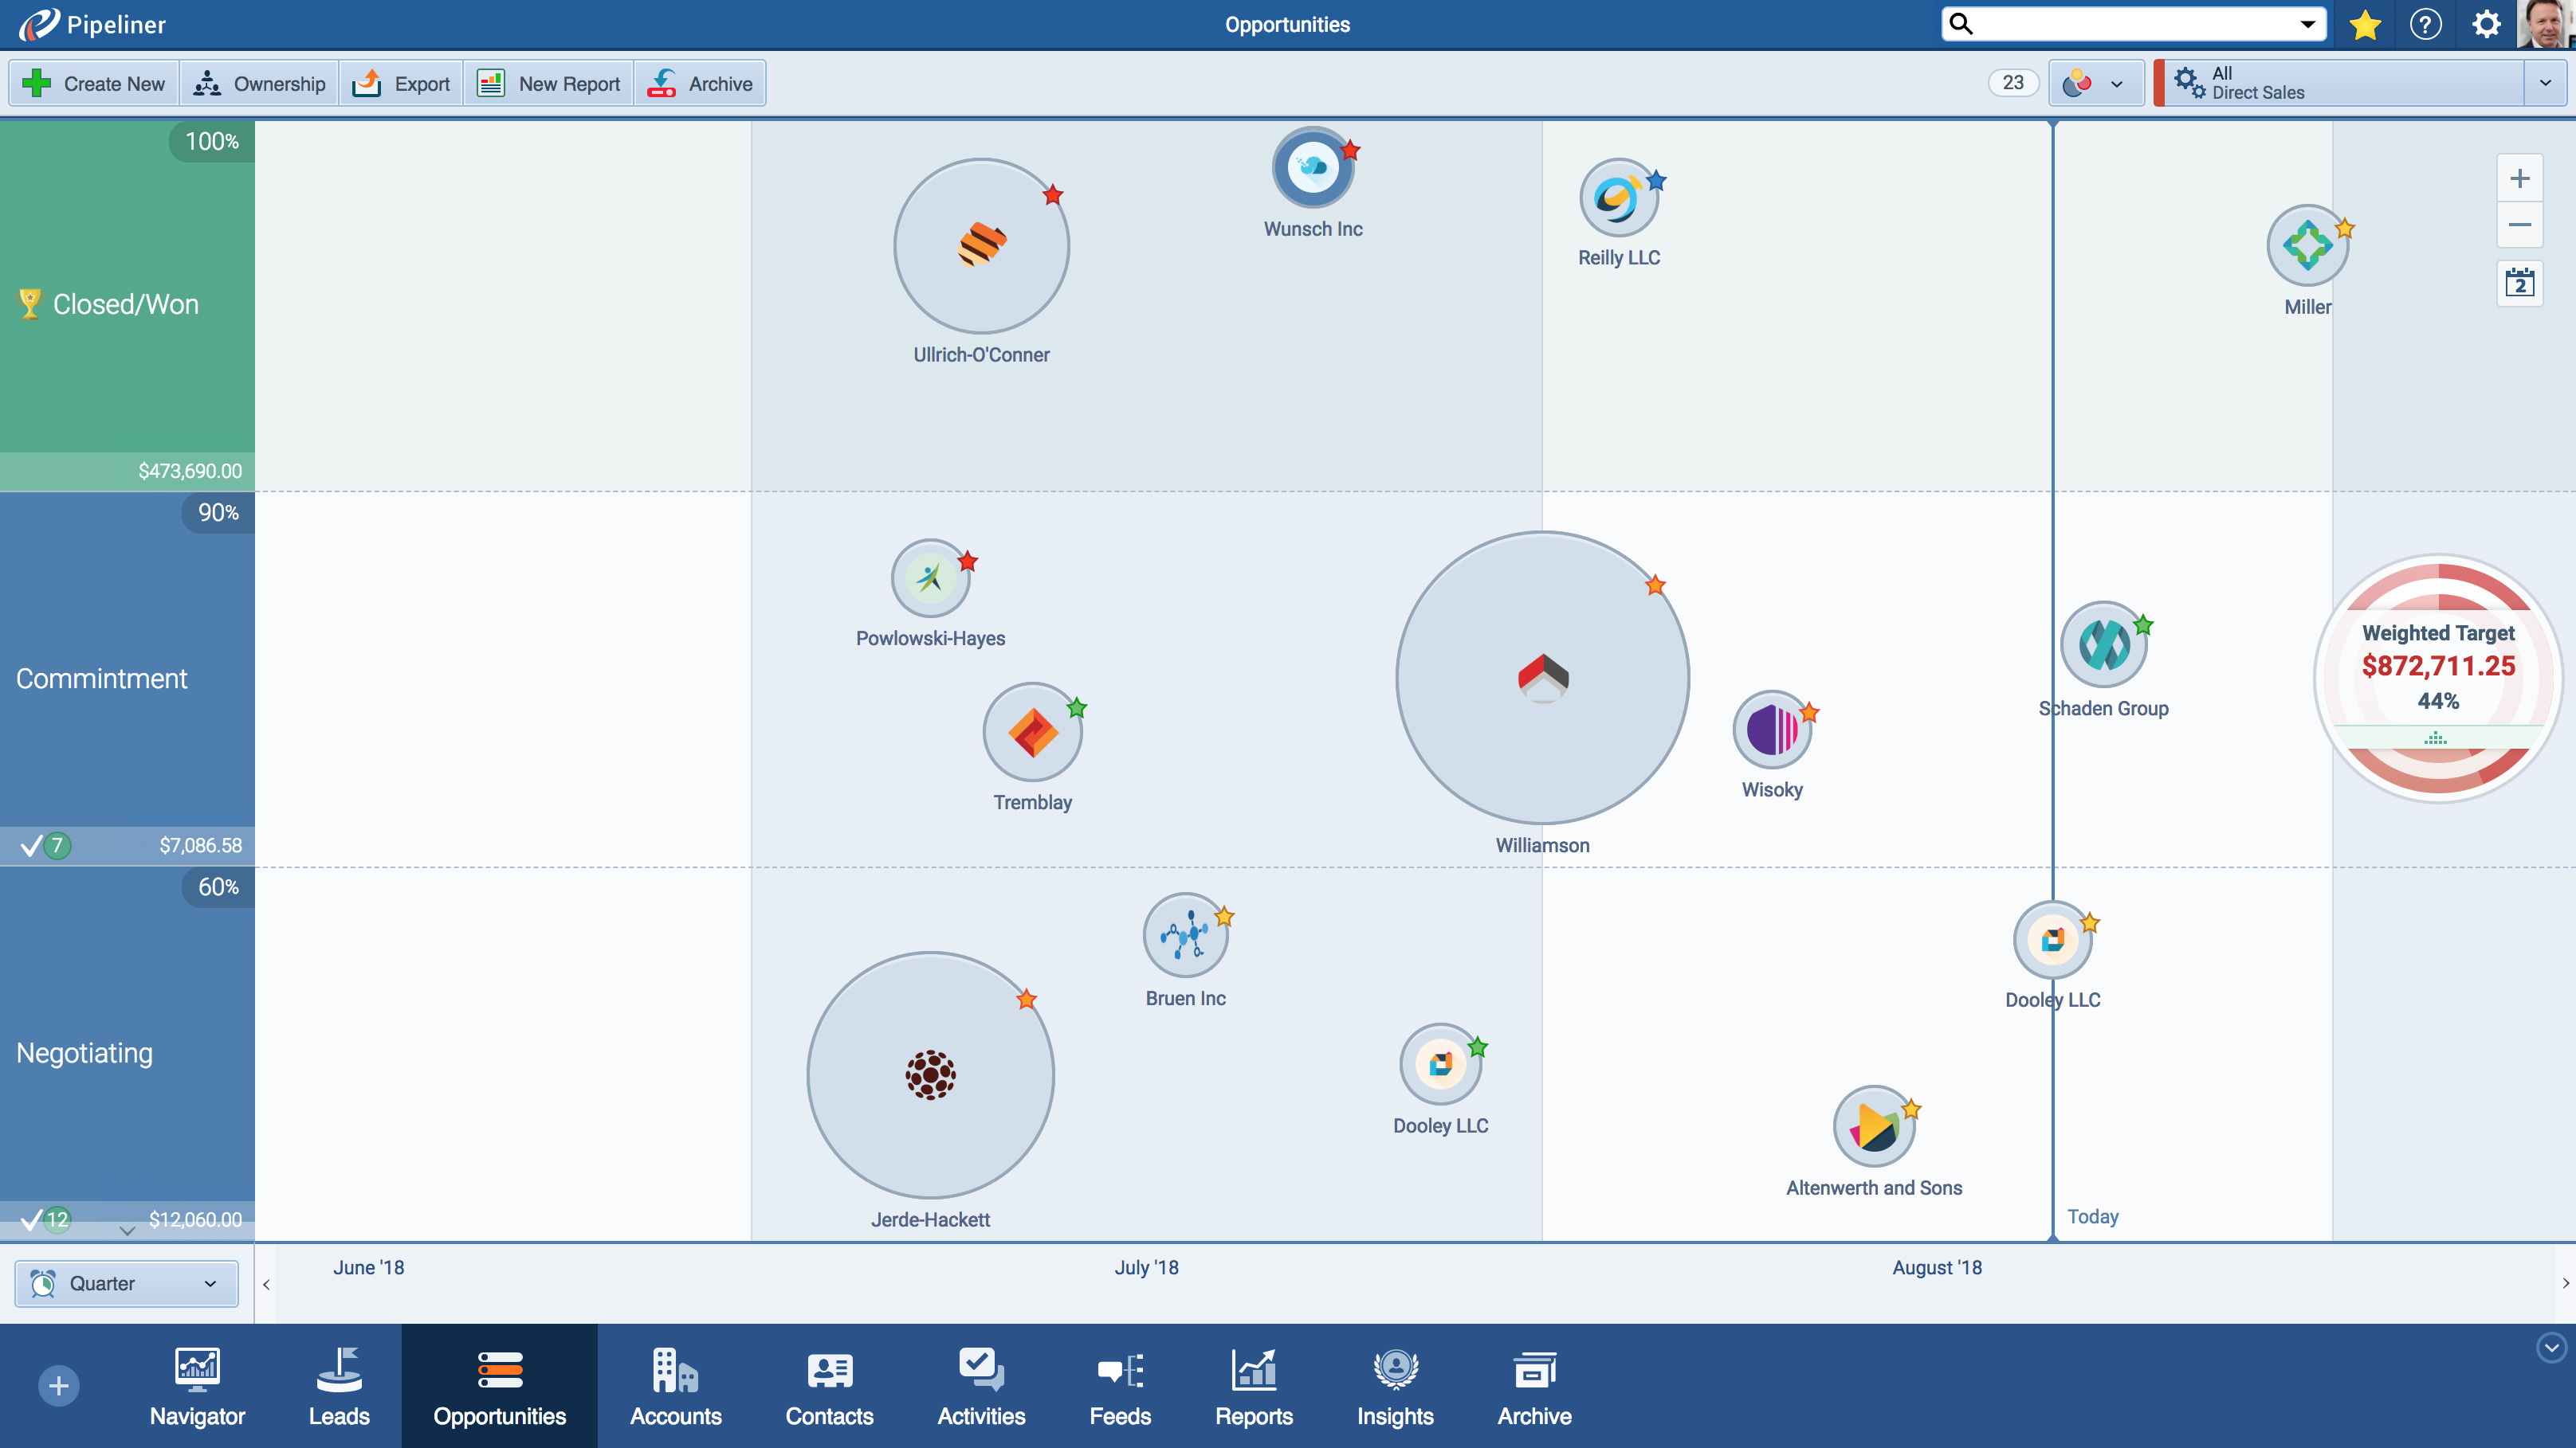
Task: Open the help question mark icon
Action: click(2425, 24)
